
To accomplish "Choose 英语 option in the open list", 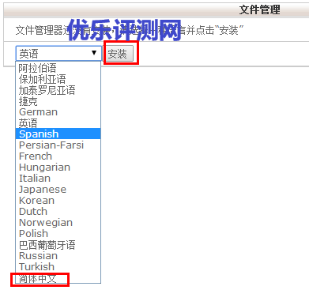I will (58, 123).
